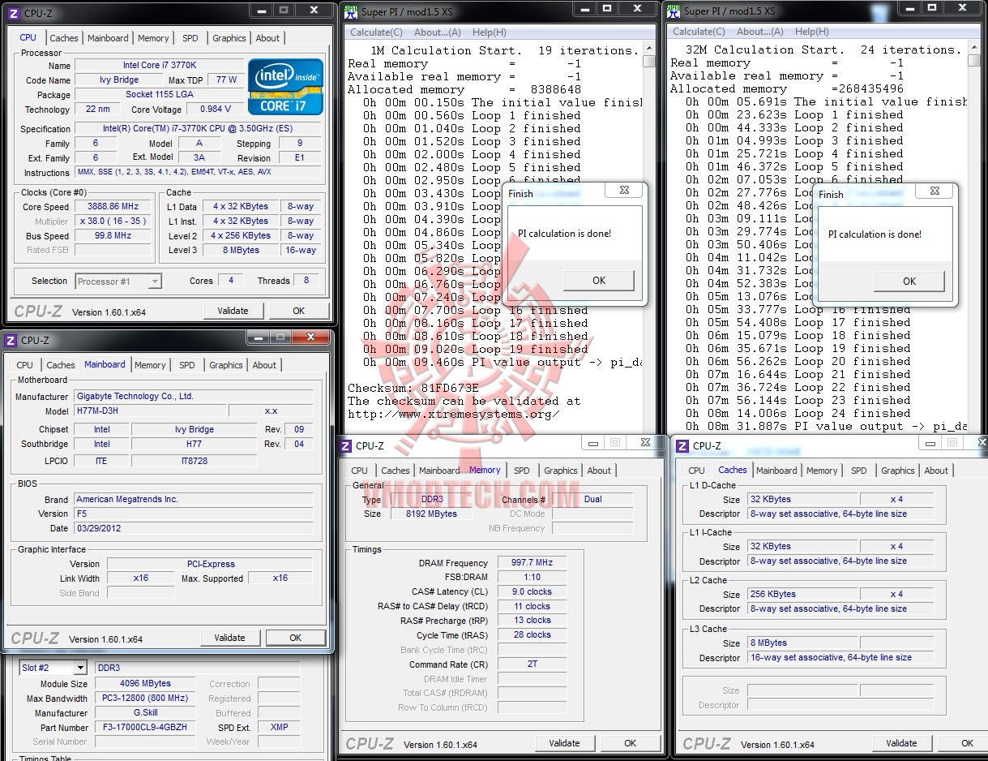Click the CPU-Z icon in the Memory window title bar
The width and height of the screenshot is (988, 761).
pyautogui.click(x=345, y=445)
